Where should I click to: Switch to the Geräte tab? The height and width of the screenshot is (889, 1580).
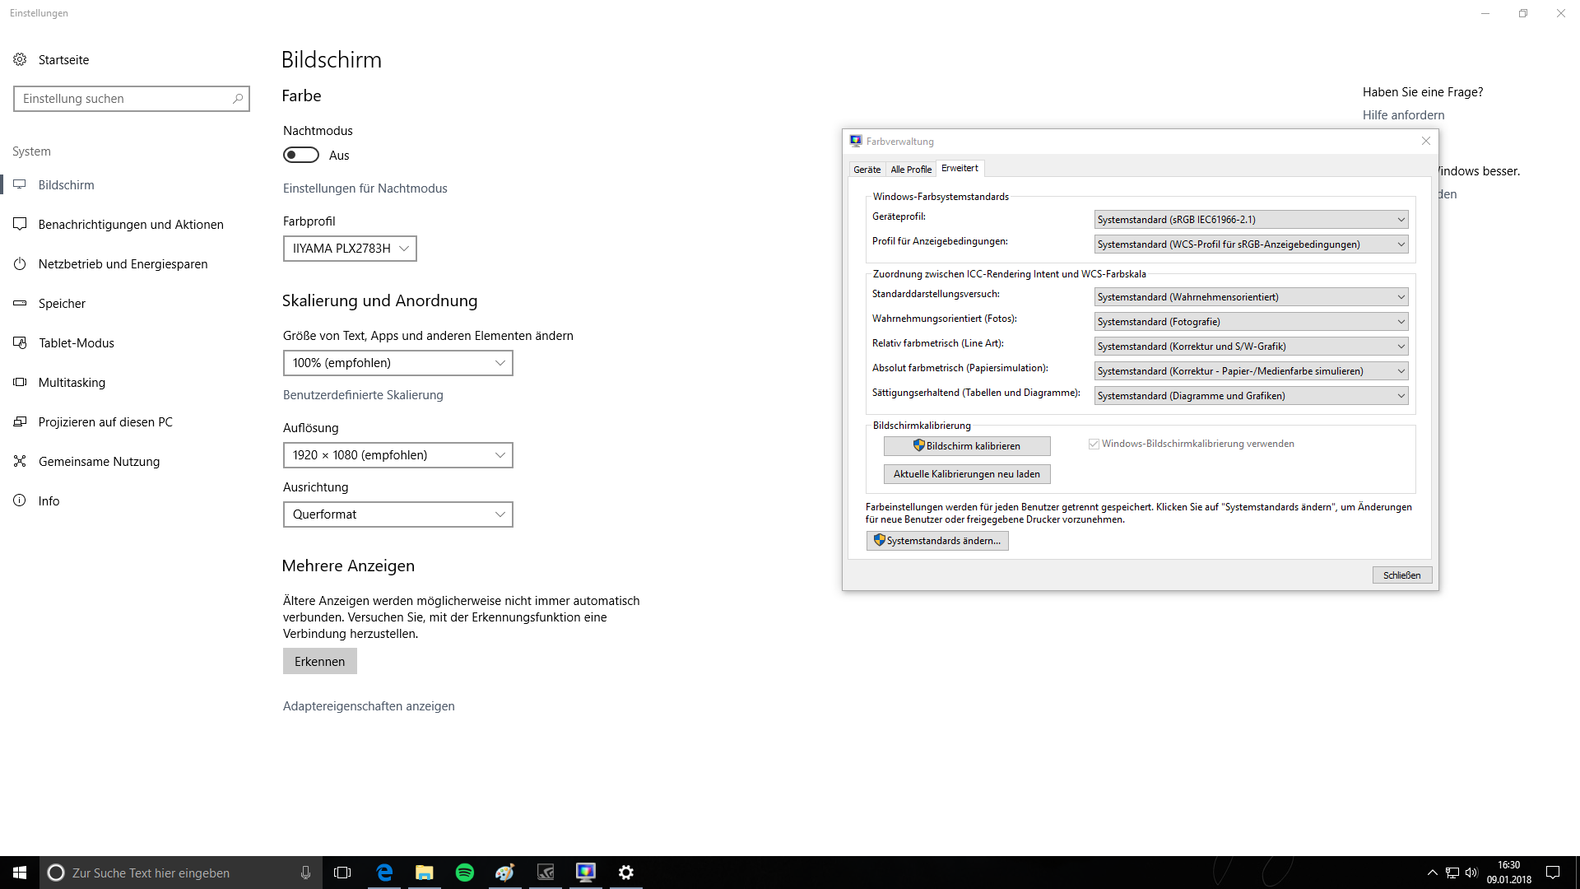(867, 170)
